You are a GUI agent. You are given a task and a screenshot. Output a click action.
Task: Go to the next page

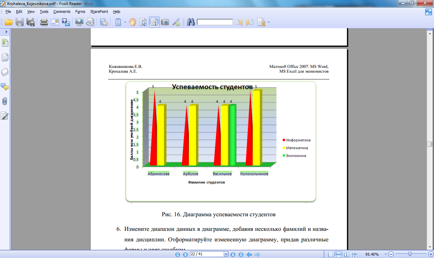point(233,254)
